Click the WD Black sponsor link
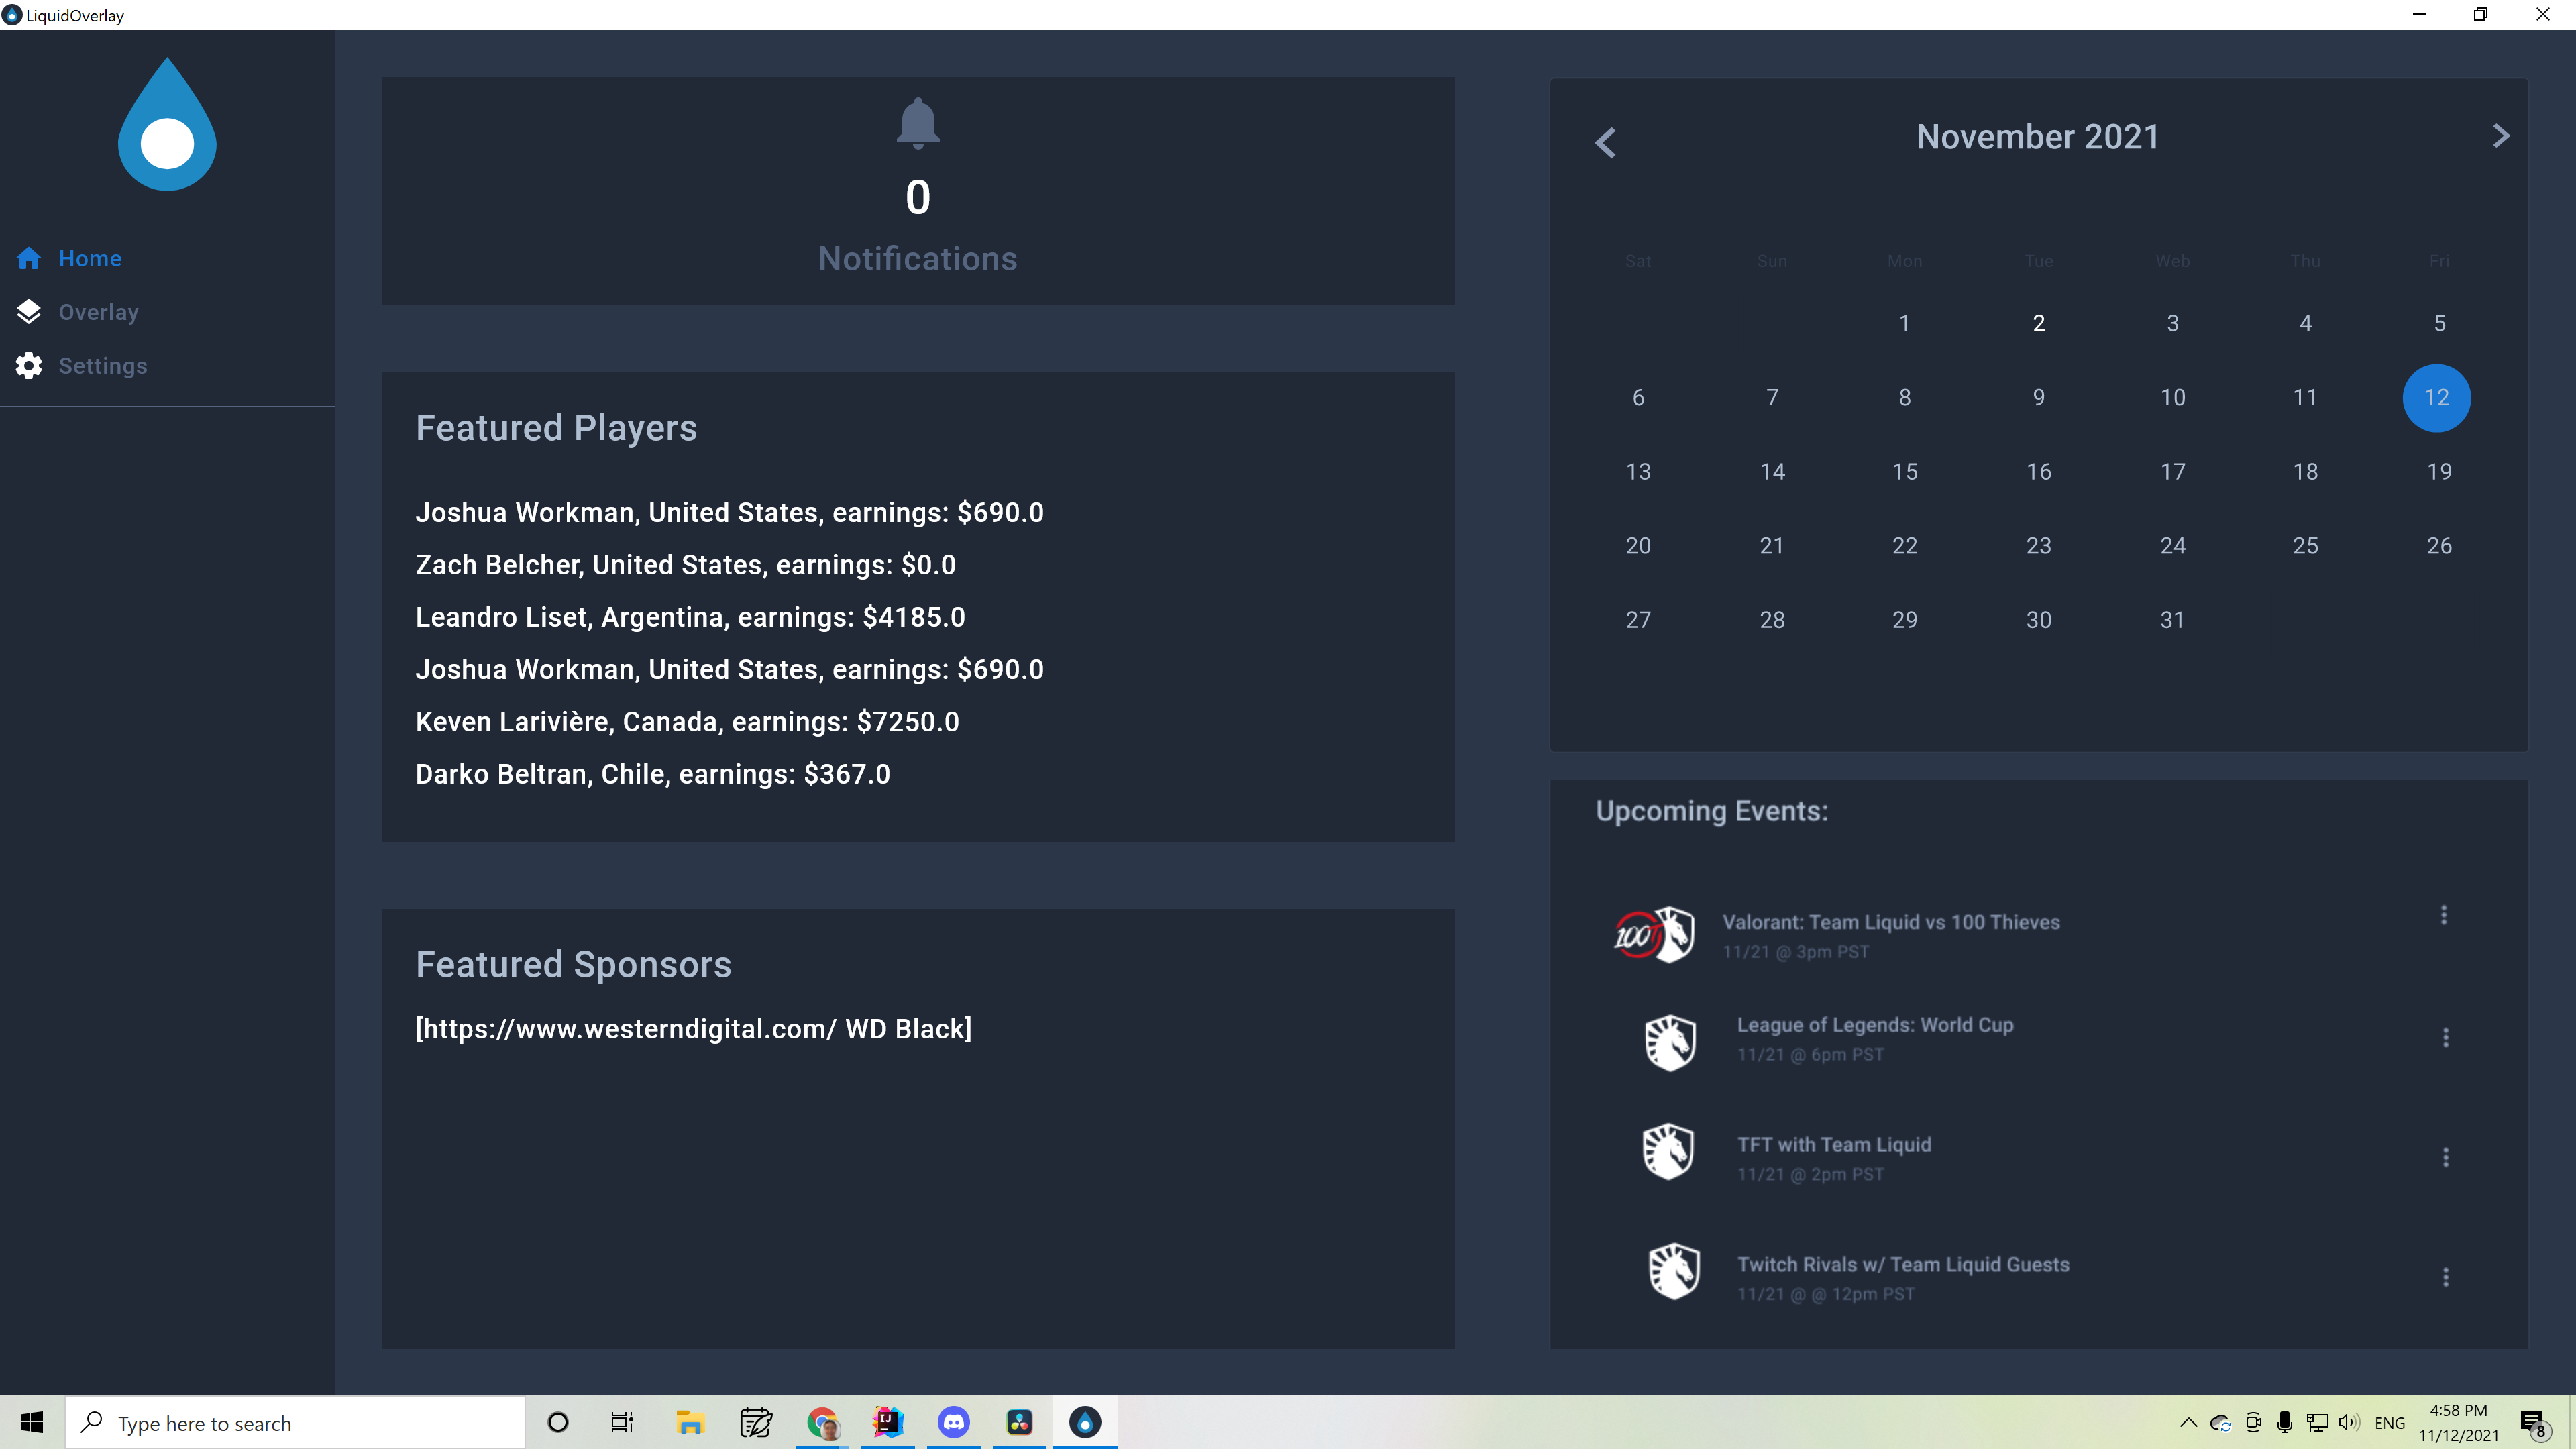Viewport: 2576px width, 1449px height. [693, 1029]
